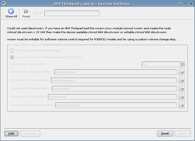Click the Command for FN-Zoom button field
The height and width of the screenshot is (141, 195).
coord(116,105)
